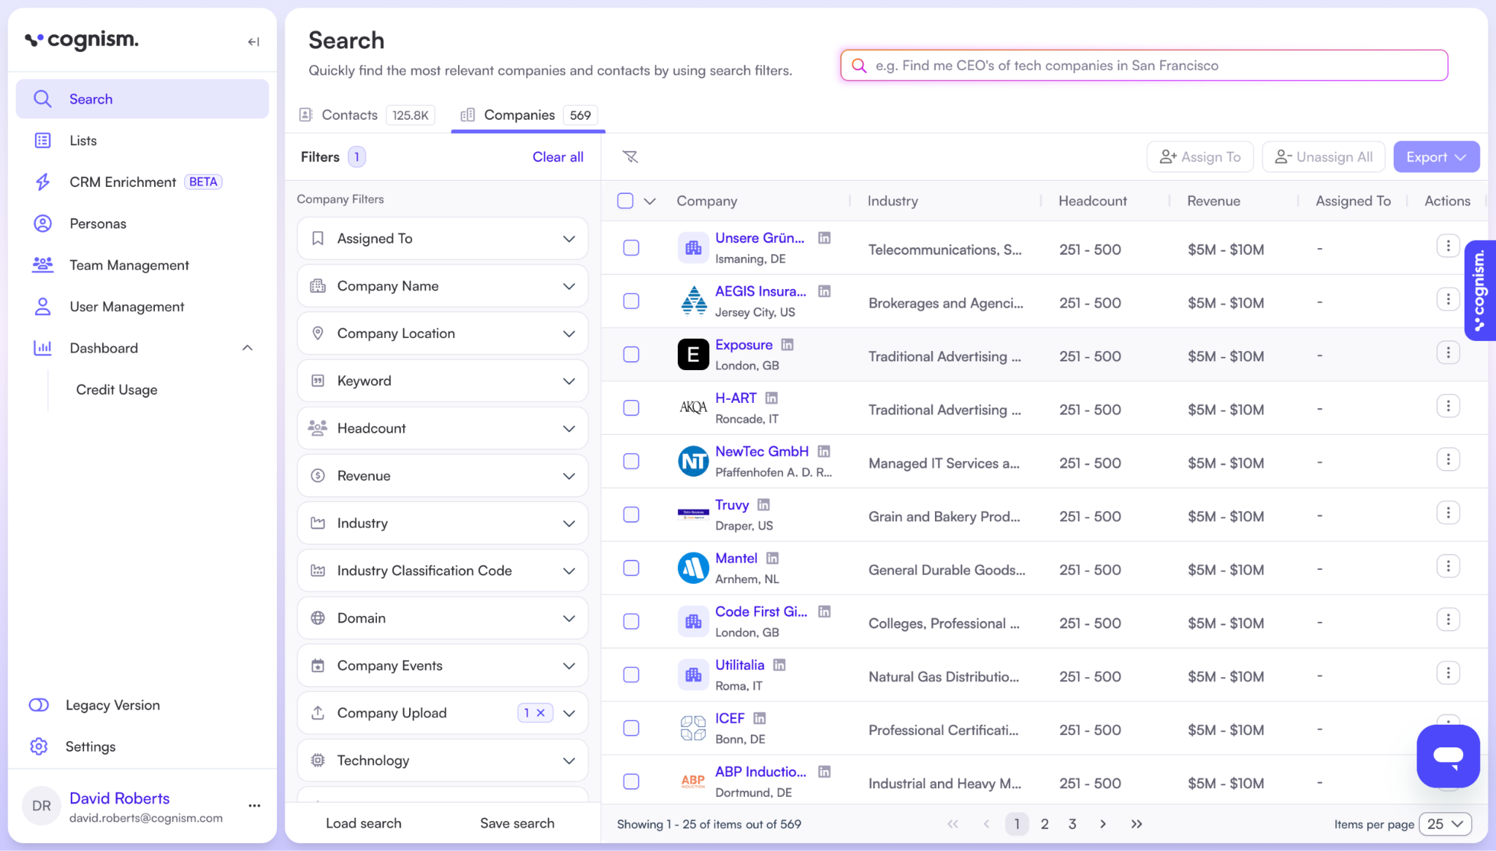Open LinkedIn icon next to Mantel
This screenshot has width=1496, height=851.
point(772,558)
